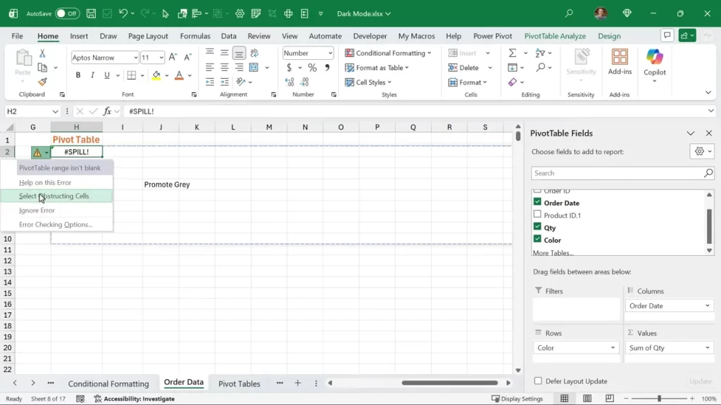Switch to the PivotTable Analyze ribbon tab
Viewport: 721px width, 405px height.
click(556, 36)
